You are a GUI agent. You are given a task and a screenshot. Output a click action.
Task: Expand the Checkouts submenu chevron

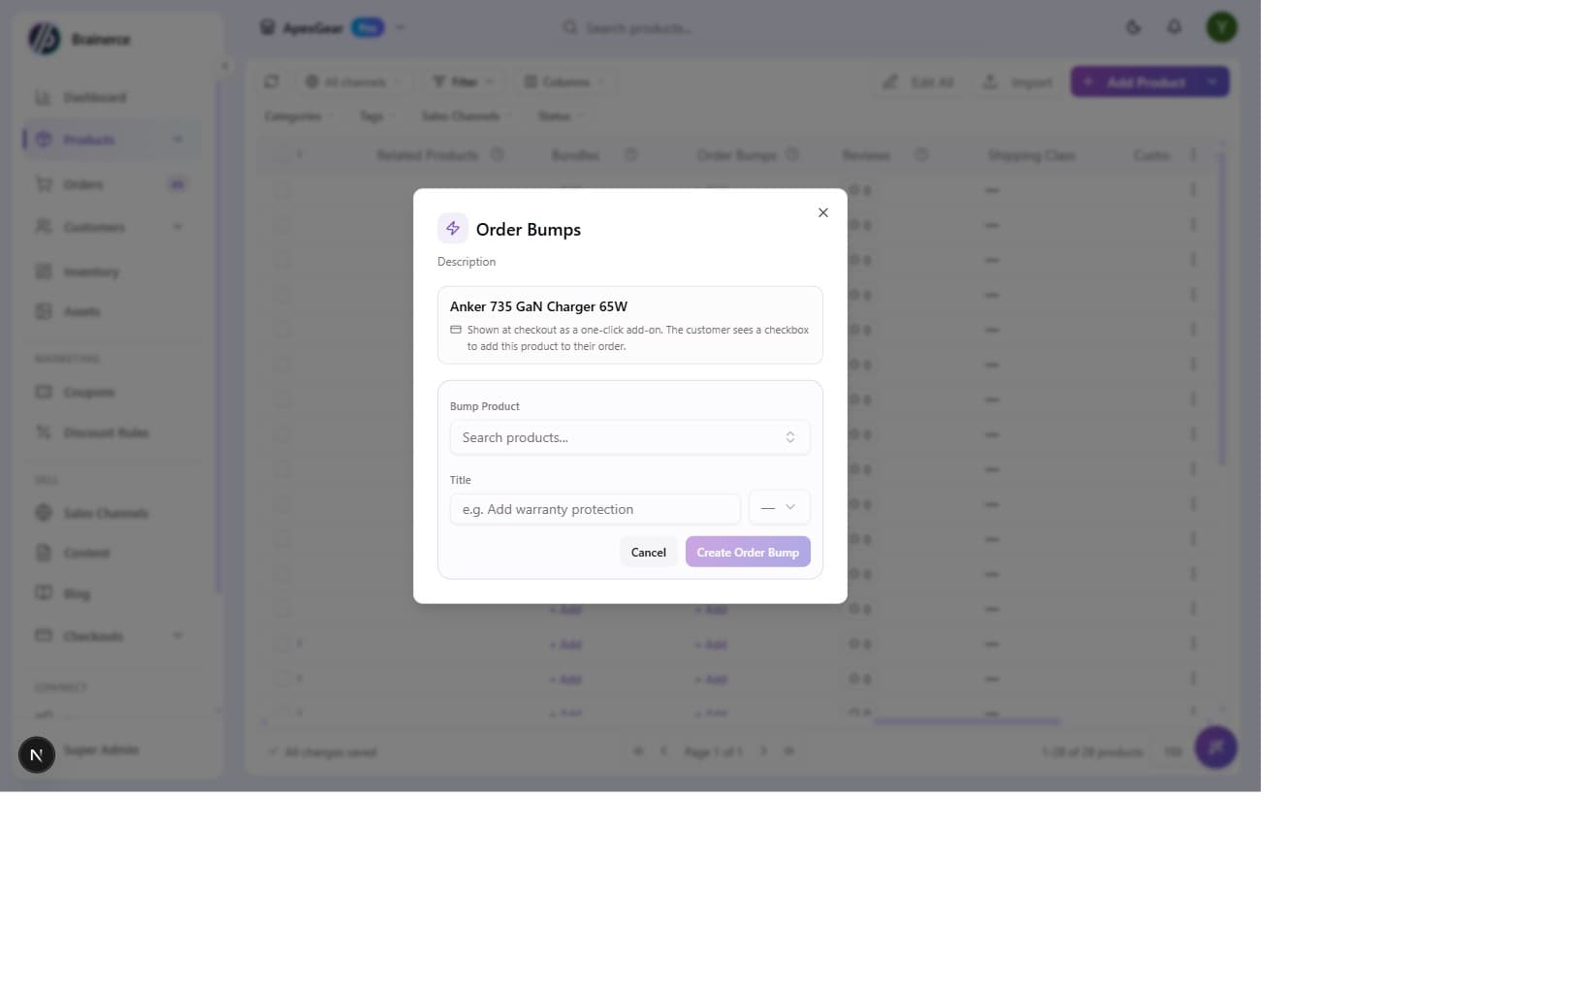coord(177,636)
